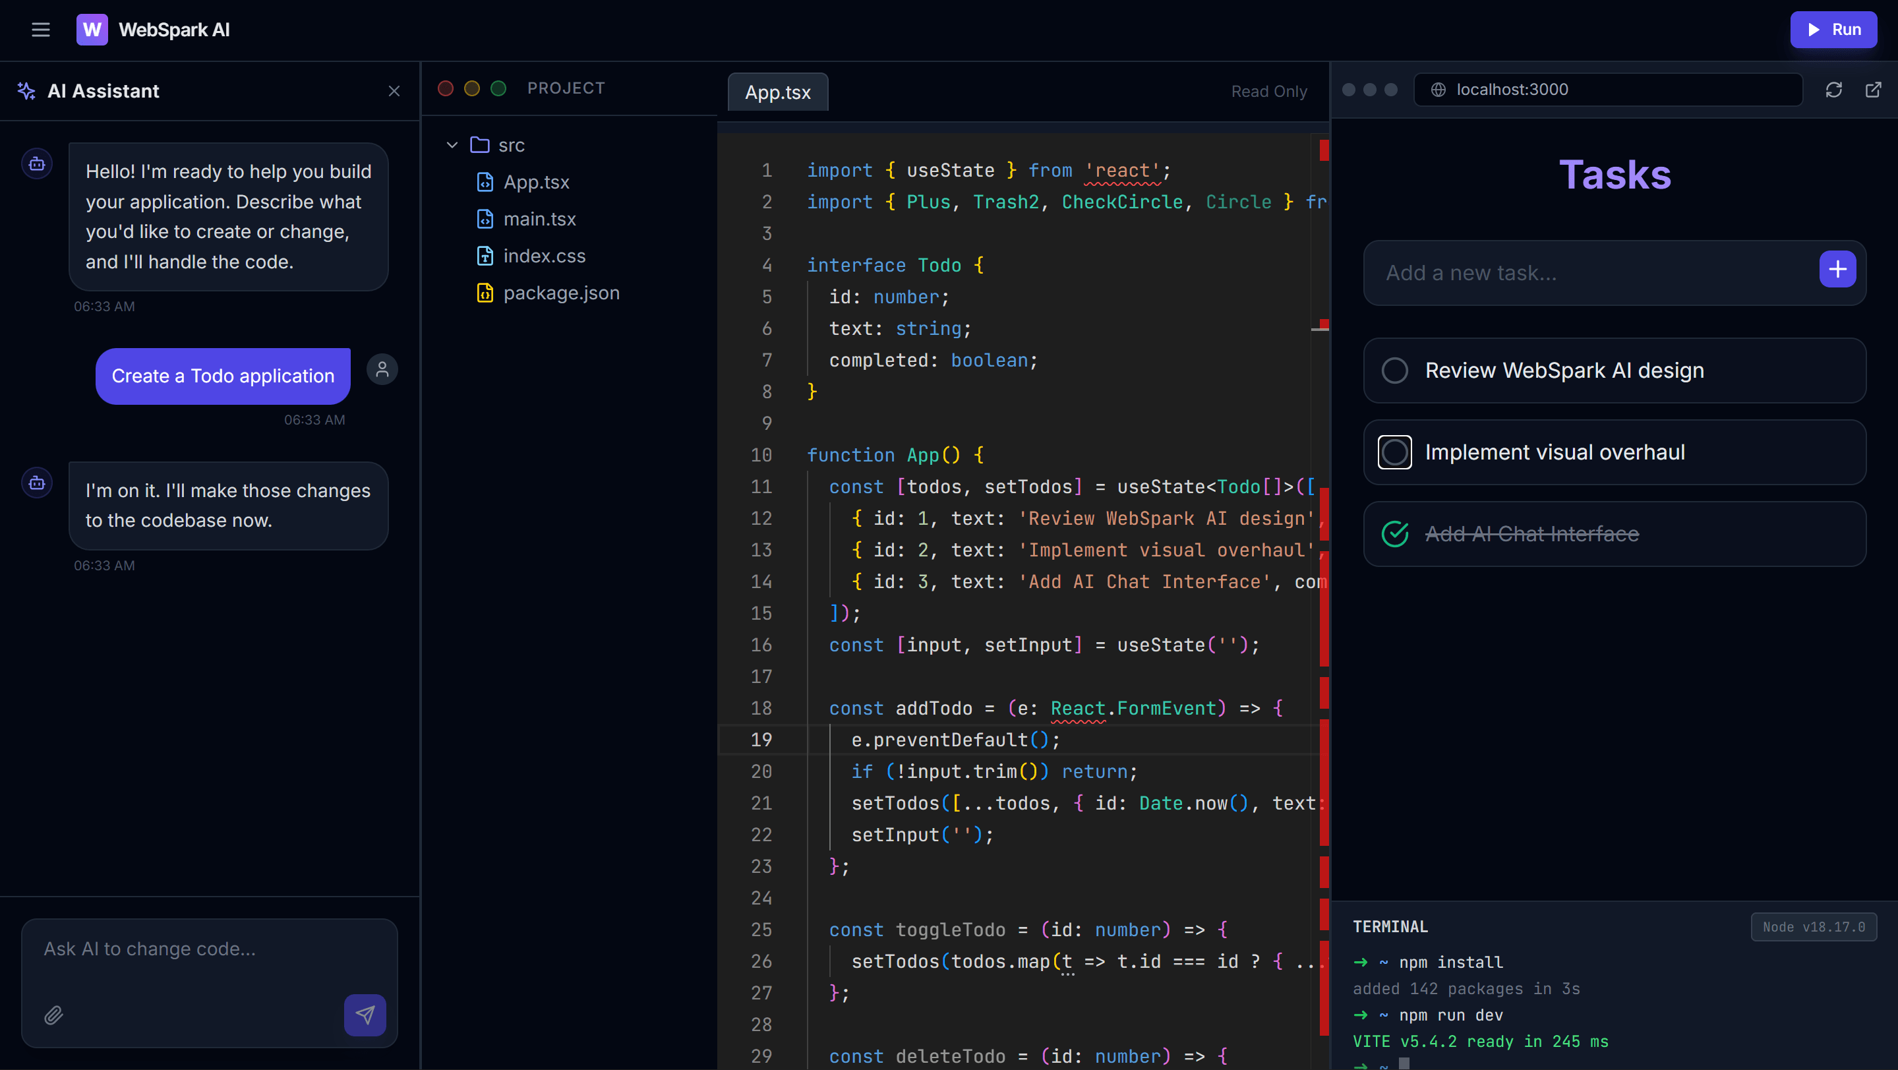Click the yellow dot in project panel header
The height and width of the screenshot is (1070, 1898).
[472, 88]
